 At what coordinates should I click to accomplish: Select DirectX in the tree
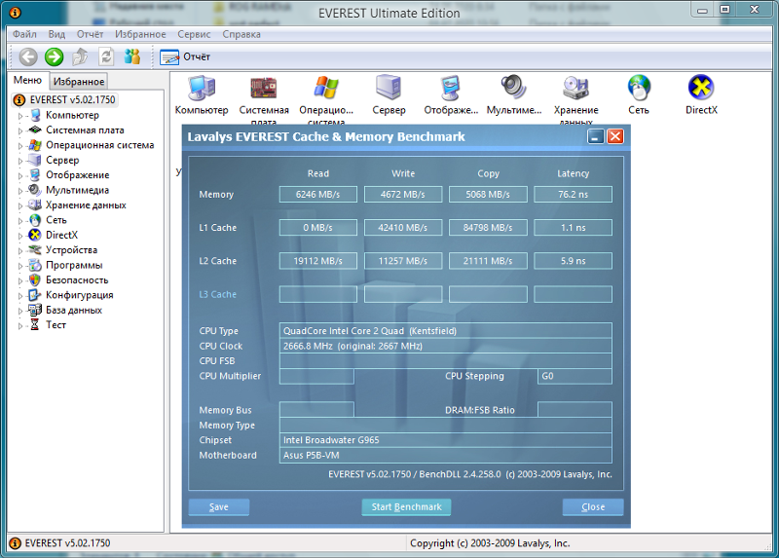61,235
